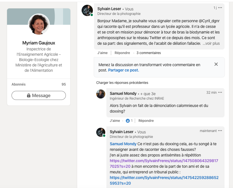Click the Samuel Mondy mention in reply
The height and width of the screenshot is (188, 233).
pos(123,144)
